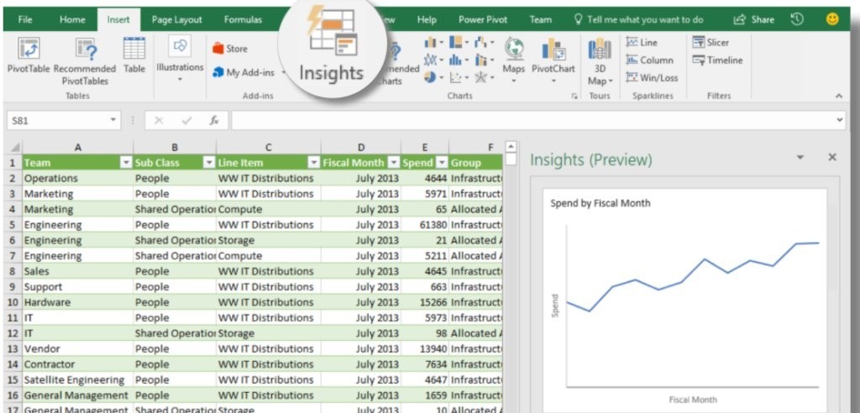The image size is (860, 413).
Task: Insert a hierarchy treemap chart
Action: click(459, 42)
